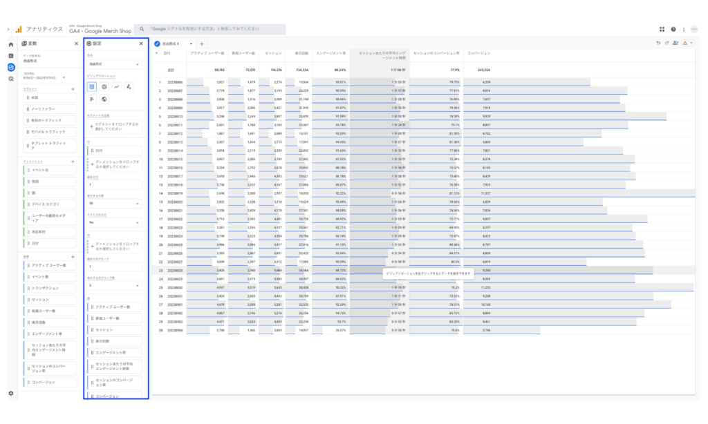Open the Help question mark icon
The image size is (708, 424).
pyautogui.click(x=673, y=29)
